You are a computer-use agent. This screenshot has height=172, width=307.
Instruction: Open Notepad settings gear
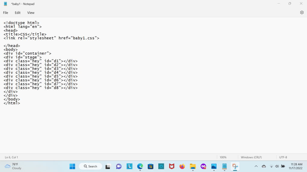click(302, 13)
